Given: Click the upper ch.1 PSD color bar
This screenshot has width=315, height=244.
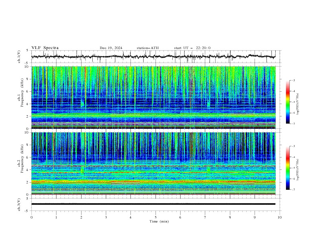Looking at the screenshot, I should pyautogui.click(x=288, y=102).
